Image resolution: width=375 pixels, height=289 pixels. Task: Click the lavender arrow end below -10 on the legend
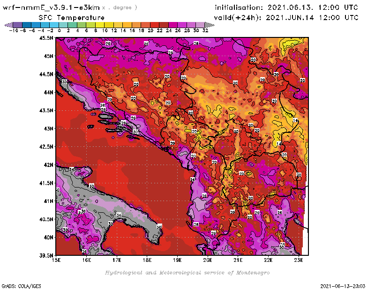[x=8, y=25]
